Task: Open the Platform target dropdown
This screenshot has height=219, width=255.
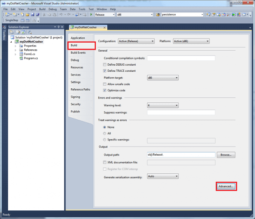Action: click(x=162, y=78)
